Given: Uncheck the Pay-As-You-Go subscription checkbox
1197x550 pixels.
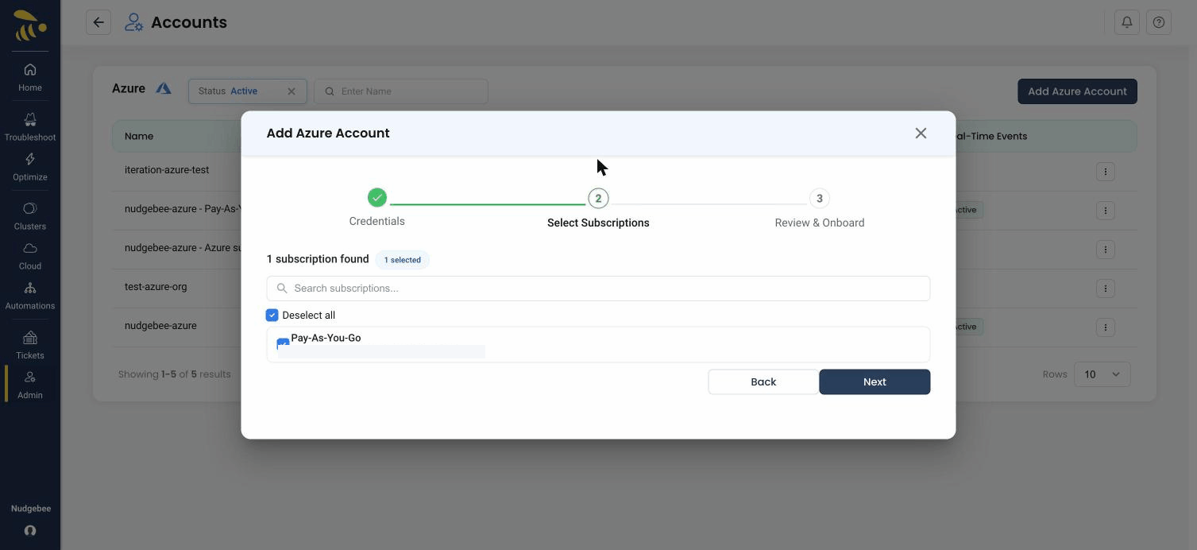Looking at the screenshot, I should 283,343.
